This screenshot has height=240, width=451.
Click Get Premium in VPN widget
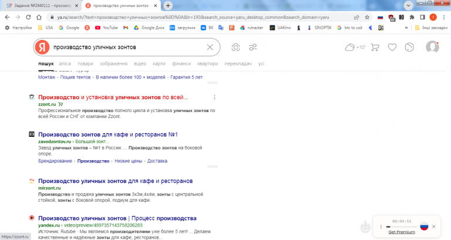click(402, 232)
